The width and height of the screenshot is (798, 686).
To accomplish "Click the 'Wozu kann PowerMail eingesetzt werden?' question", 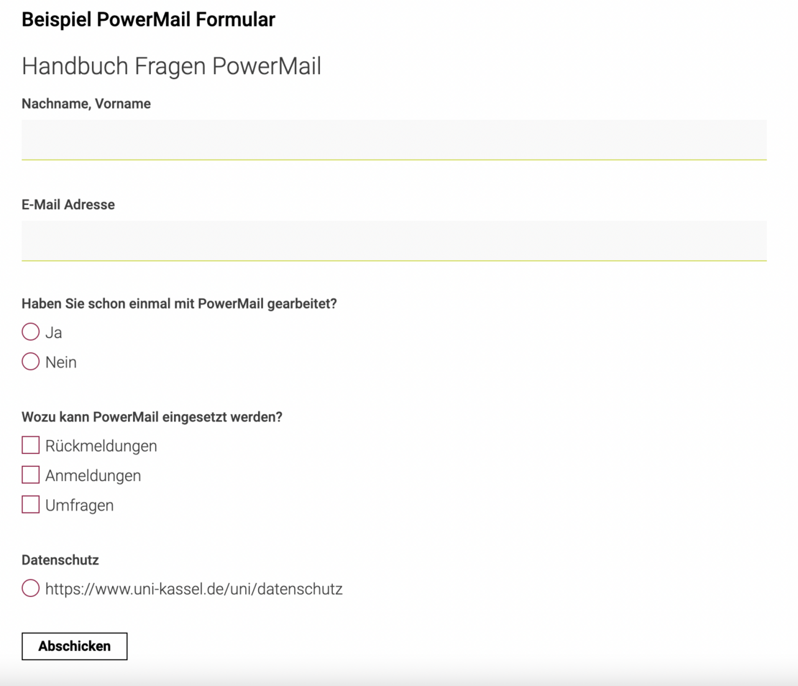I will click(x=152, y=417).
